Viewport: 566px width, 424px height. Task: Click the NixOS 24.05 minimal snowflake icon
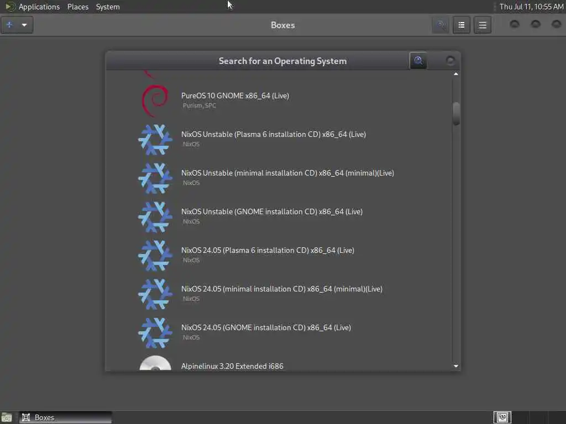pyautogui.click(x=155, y=294)
